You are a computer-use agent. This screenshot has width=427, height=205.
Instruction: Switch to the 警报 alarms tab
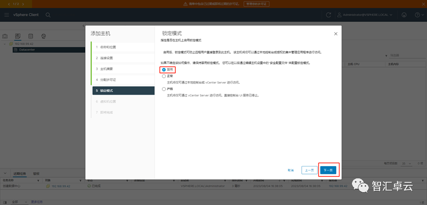[x=36, y=174]
